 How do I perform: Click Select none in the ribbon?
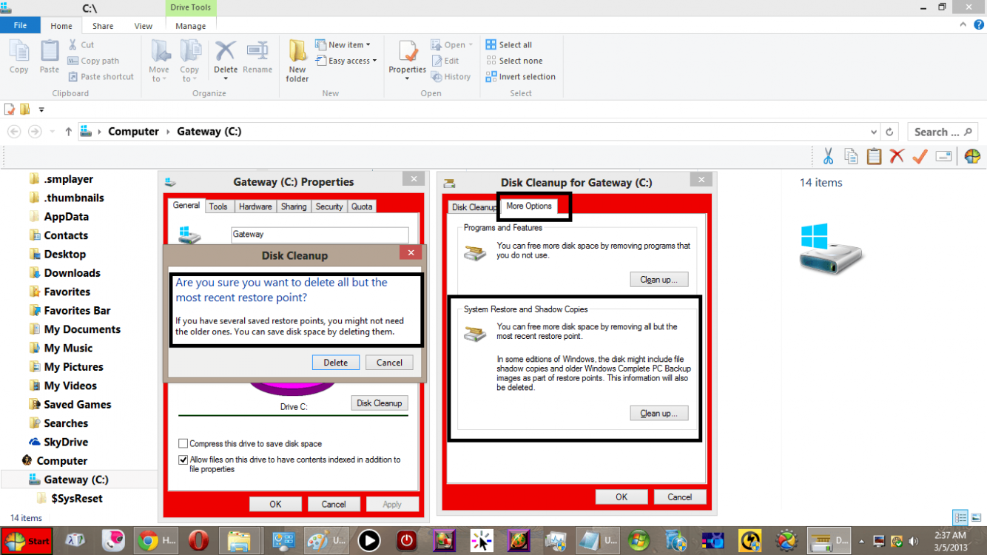[514, 61]
